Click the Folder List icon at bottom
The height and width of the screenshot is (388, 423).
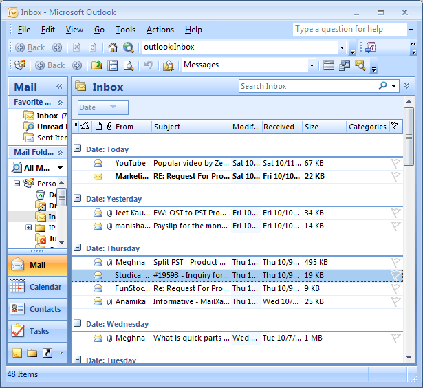32,353
